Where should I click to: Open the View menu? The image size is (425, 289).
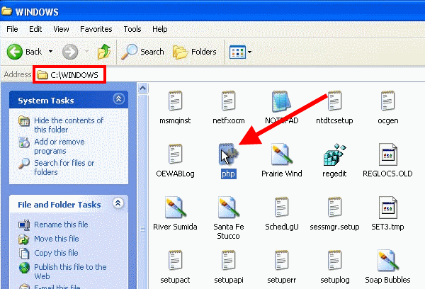click(x=61, y=29)
